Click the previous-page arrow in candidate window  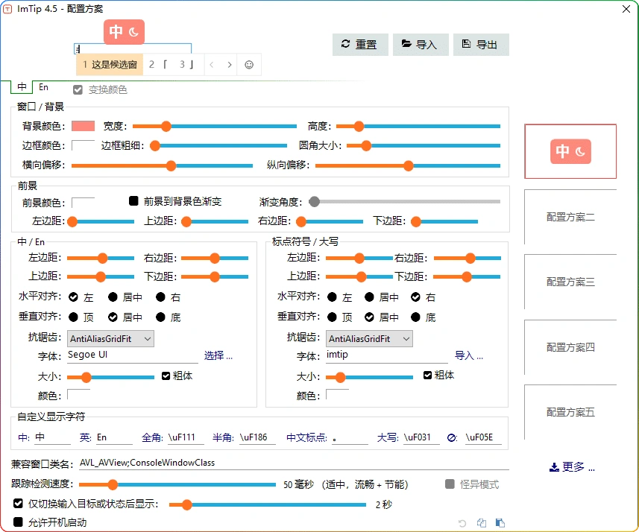212,64
